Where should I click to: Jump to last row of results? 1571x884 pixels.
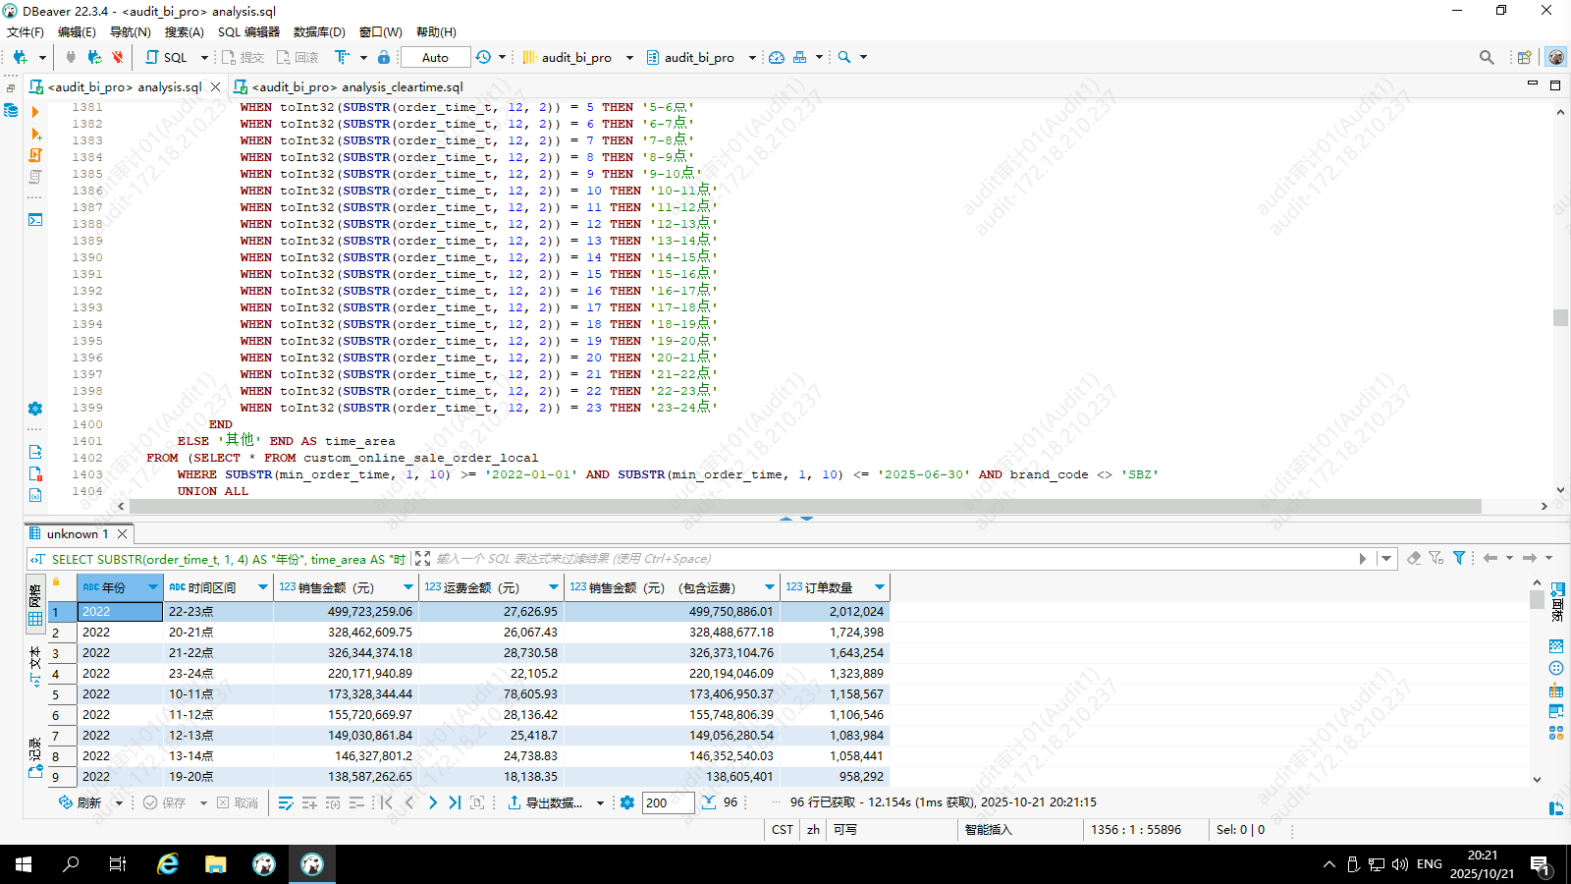[x=455, y=802]
